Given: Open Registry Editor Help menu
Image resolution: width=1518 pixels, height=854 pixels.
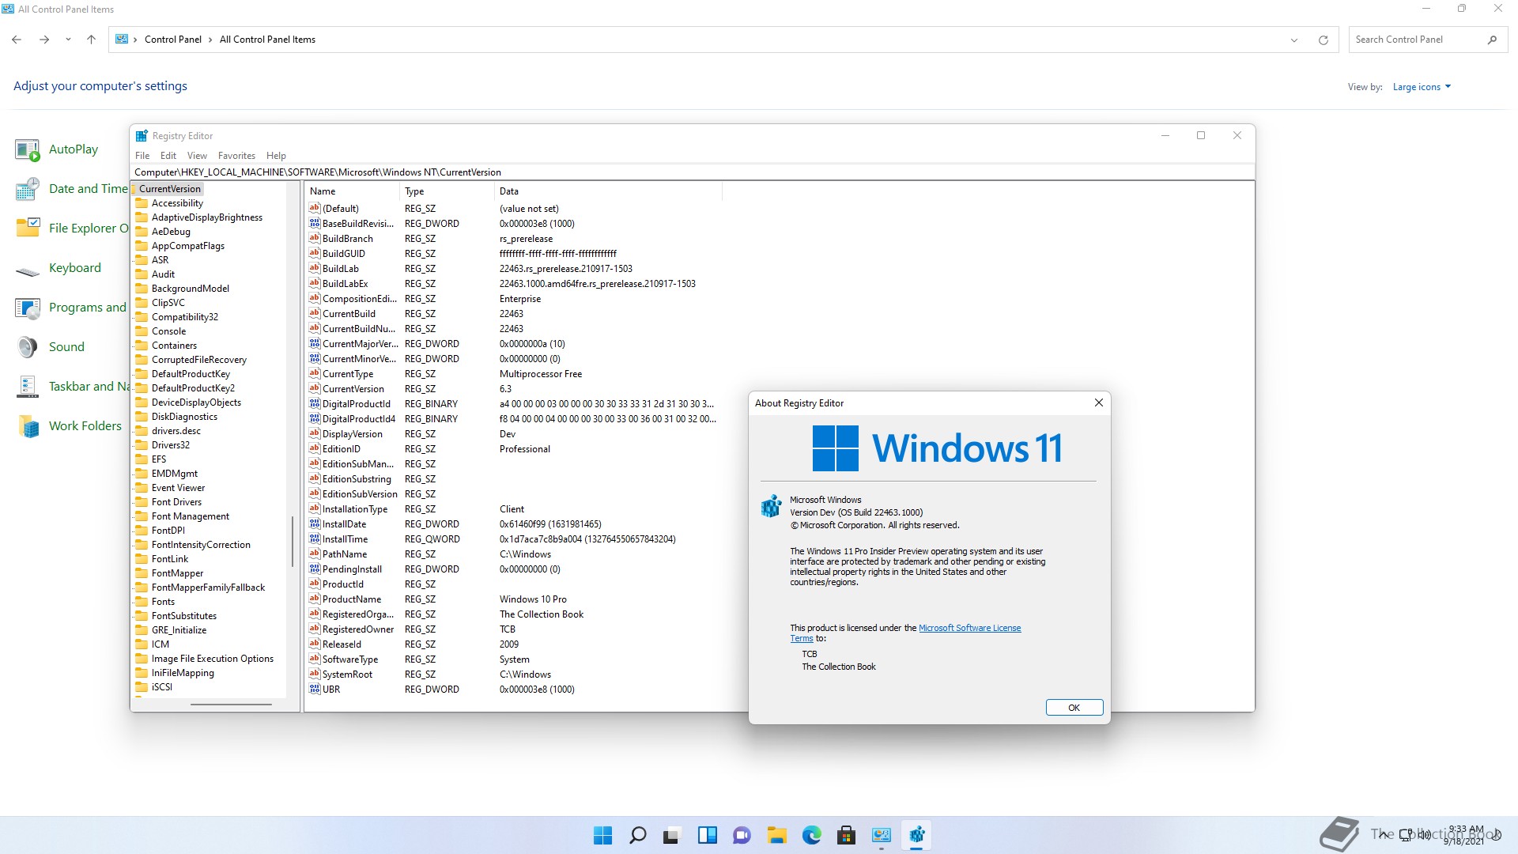Looking at the screenshot, I should [x=276, y=156].
